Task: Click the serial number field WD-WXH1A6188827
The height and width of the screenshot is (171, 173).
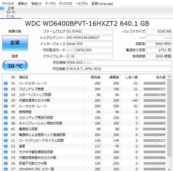Action: 90,38
